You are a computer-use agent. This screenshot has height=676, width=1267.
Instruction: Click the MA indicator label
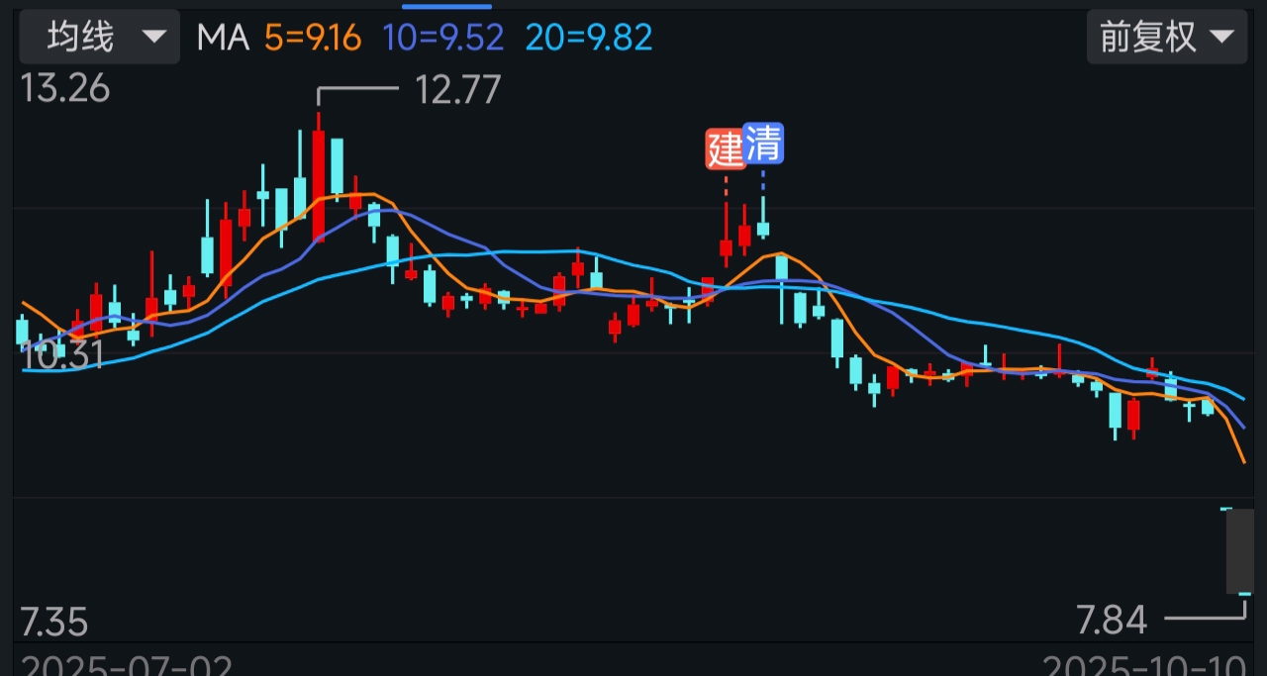tap(223, 38)
